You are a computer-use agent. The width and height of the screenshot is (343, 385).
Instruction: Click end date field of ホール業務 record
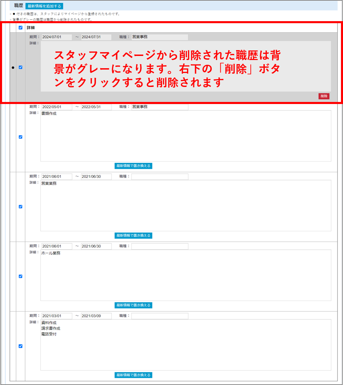tap(96, 246)
